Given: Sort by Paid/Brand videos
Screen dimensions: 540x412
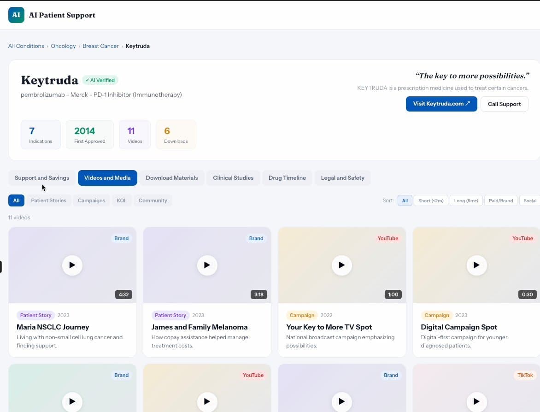Looking at the screenshot, I should click(x=501, y=200).
